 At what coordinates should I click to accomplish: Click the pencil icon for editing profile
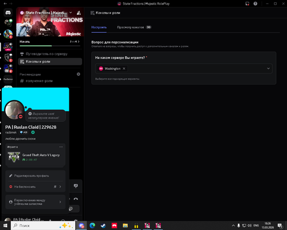[11, 175]
